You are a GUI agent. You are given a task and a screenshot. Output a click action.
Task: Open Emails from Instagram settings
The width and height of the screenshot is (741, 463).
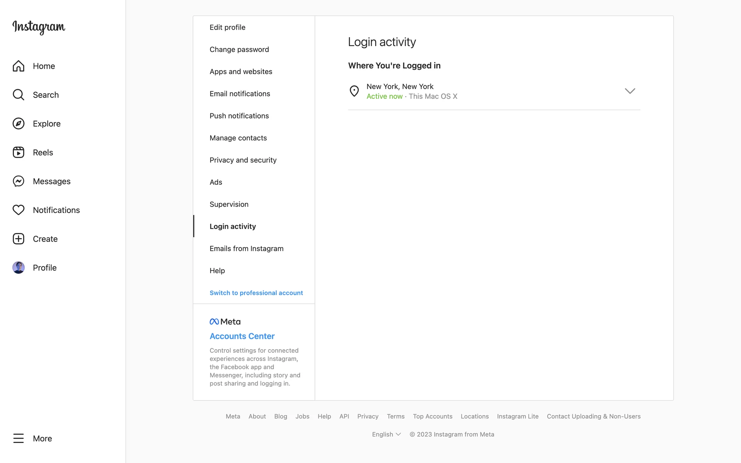[x=246, y=248]
